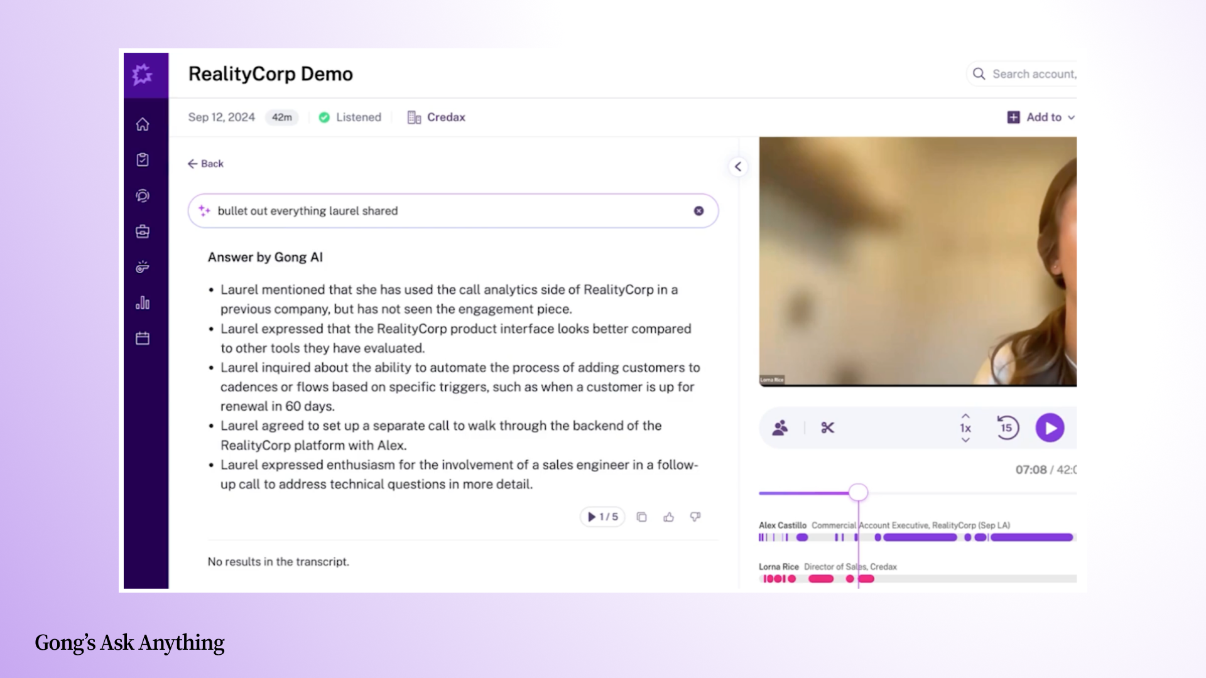Viewport: 1206px width, 678px height.
Task: Play the call recording
Action: click(x=1050, y=428)
